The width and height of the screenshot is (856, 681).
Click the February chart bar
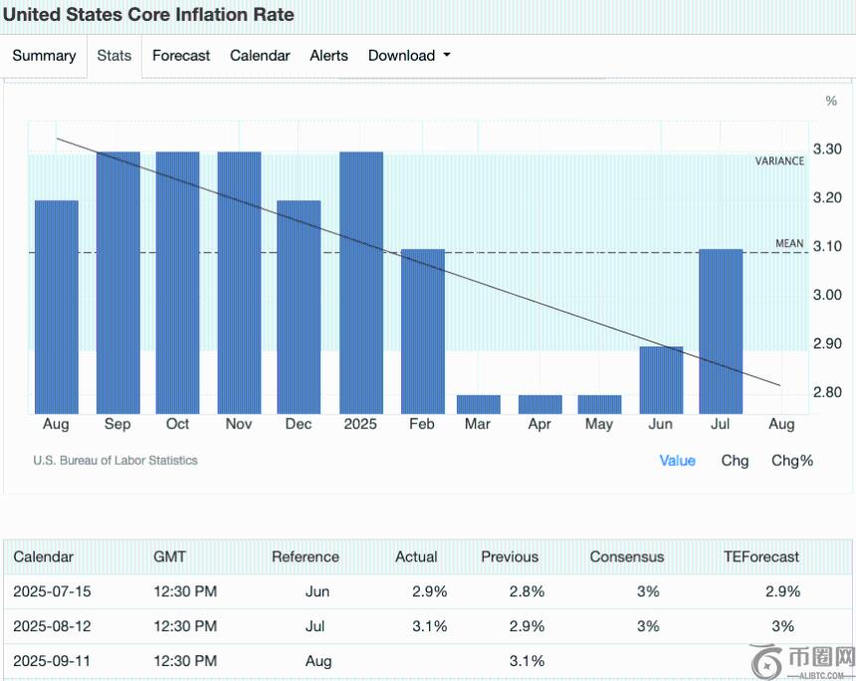click(423, 332)
